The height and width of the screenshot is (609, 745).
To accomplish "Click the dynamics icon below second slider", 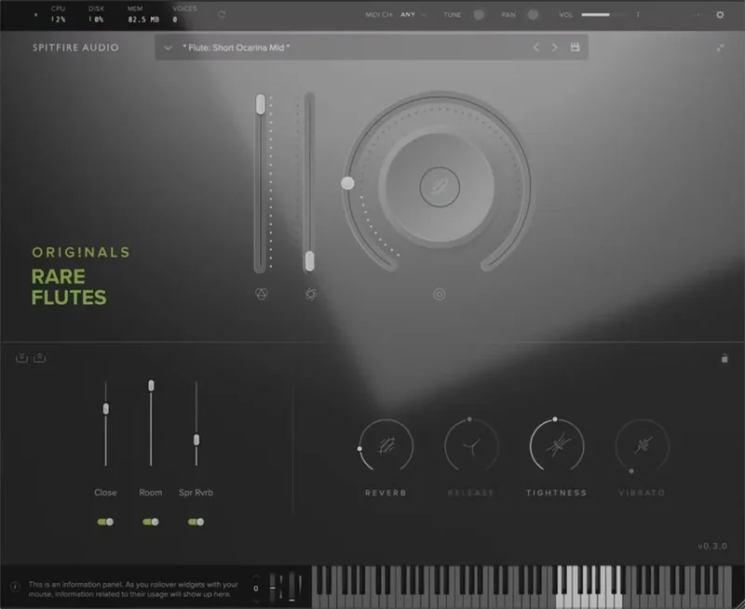I will pos(310,294).
